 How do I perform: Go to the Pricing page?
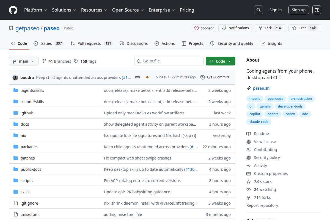click(x=187, y=10)
